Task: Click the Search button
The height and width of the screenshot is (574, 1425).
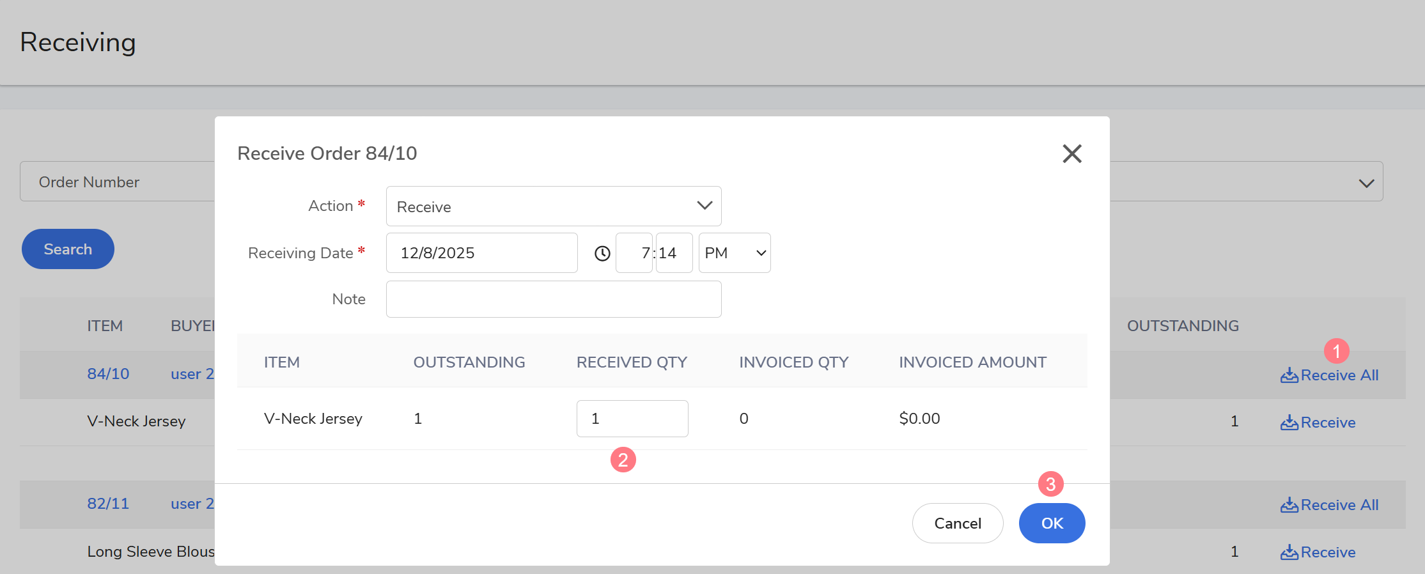Action: point(68,249)
